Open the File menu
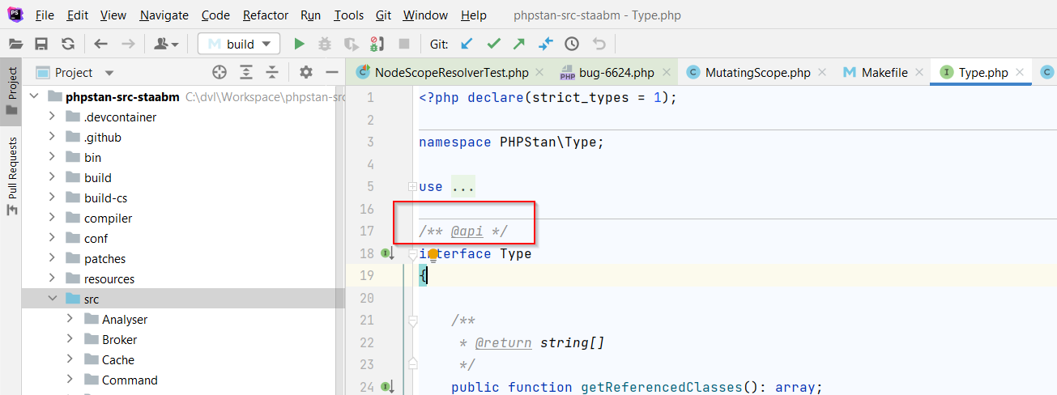Viewport: 1057px width, 395px height. 45,15
